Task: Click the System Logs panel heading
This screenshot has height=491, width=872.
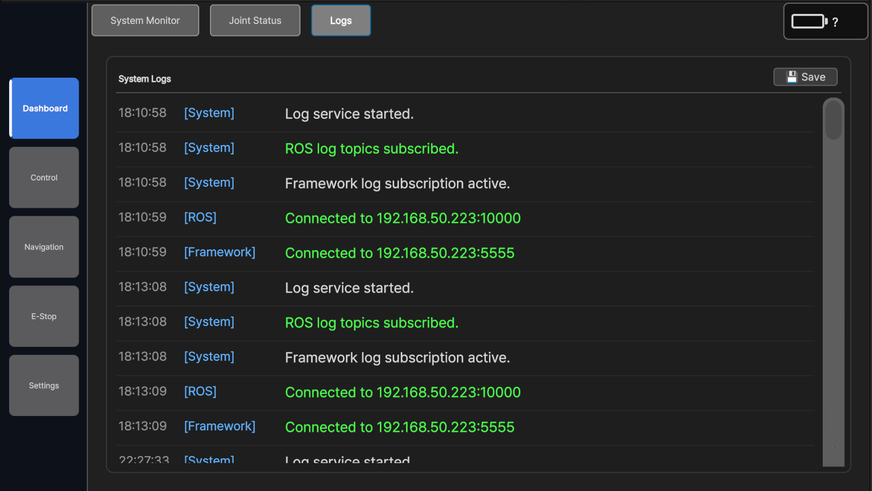Action: (145, 79)
